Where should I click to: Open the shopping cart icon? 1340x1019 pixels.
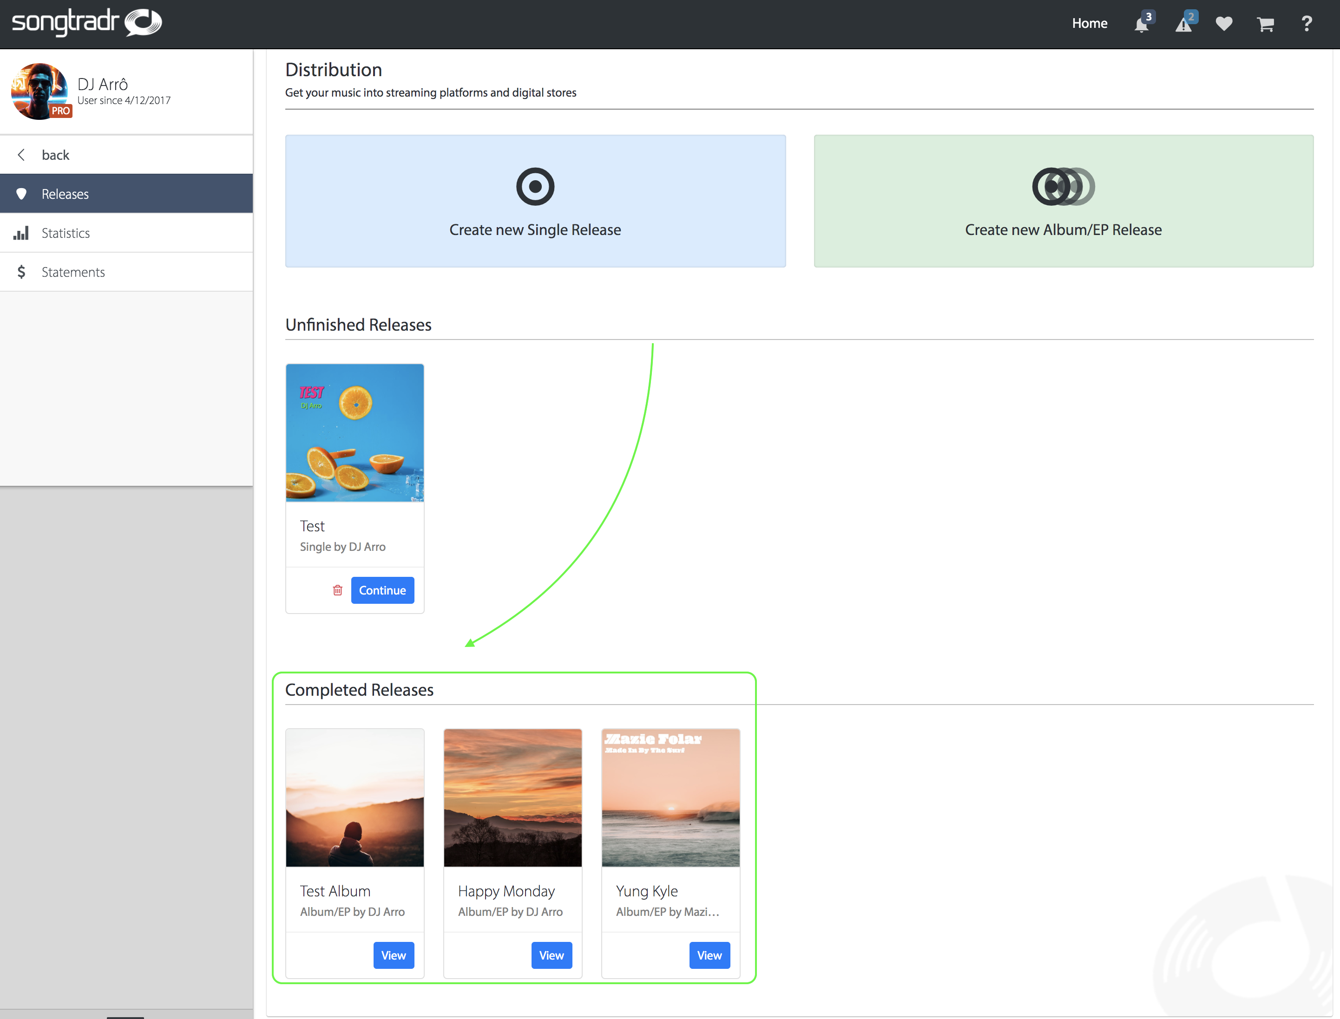pos(1265,24)
